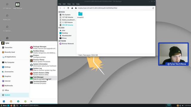Click blue settings icon at menu bottom

coord(4,101)
